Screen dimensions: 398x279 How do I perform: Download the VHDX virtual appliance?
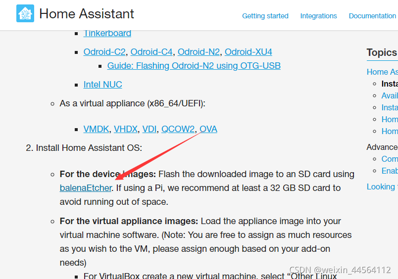click(x=125, y=129)
